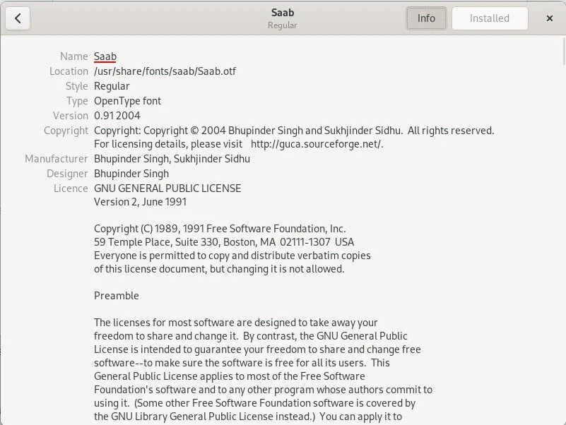This screenshot has width=566, height=425.
Task: Click the Version 2, June 1991 line
Action: click(141, 202)
